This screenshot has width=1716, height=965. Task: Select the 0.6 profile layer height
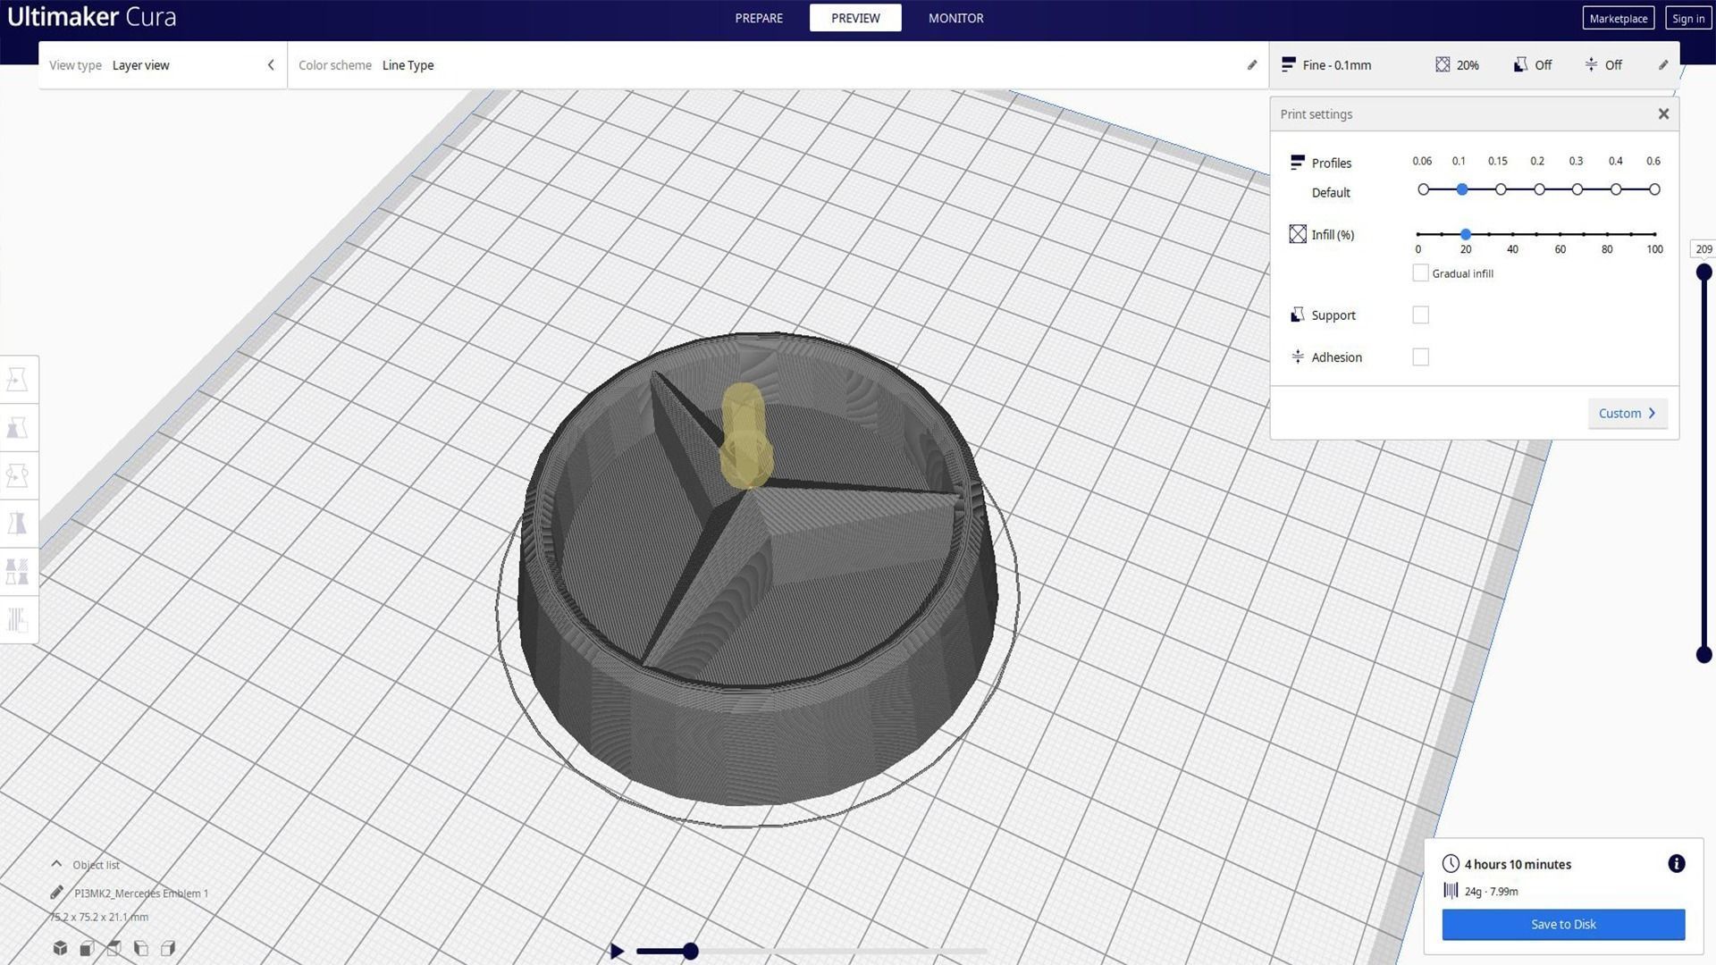[1654, 189]
